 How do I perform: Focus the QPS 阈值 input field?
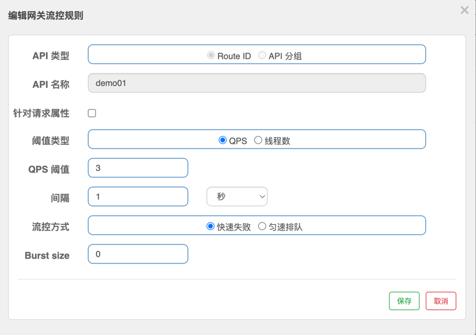click(138, 168)
